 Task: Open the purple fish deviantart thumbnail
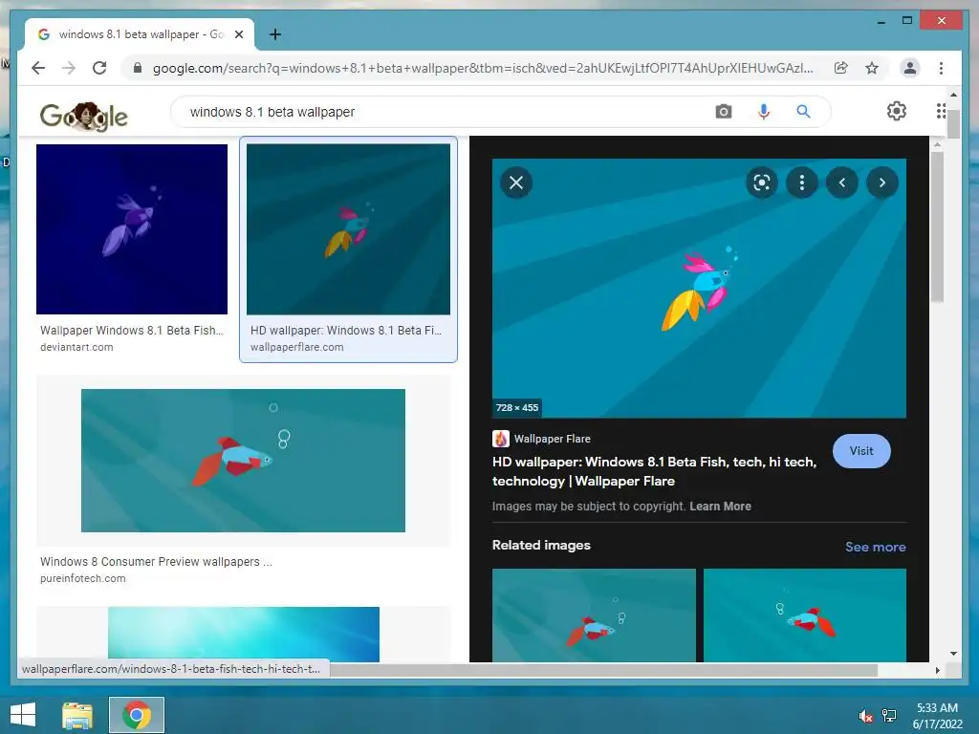pos(132,229)
